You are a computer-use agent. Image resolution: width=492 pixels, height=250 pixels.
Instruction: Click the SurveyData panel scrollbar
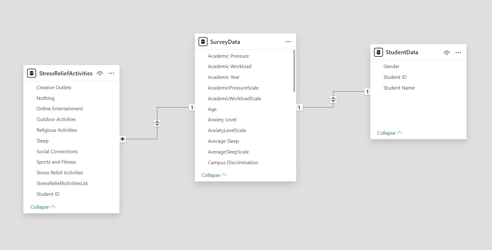293,71
